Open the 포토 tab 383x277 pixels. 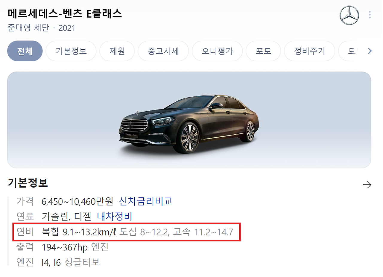[263, 51]
